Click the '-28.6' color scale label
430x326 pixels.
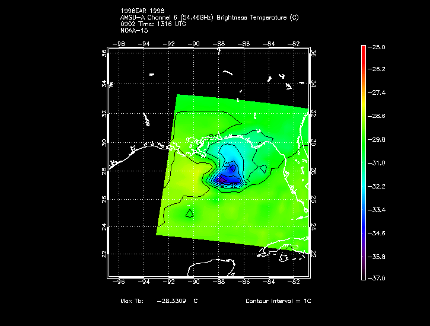376,116
